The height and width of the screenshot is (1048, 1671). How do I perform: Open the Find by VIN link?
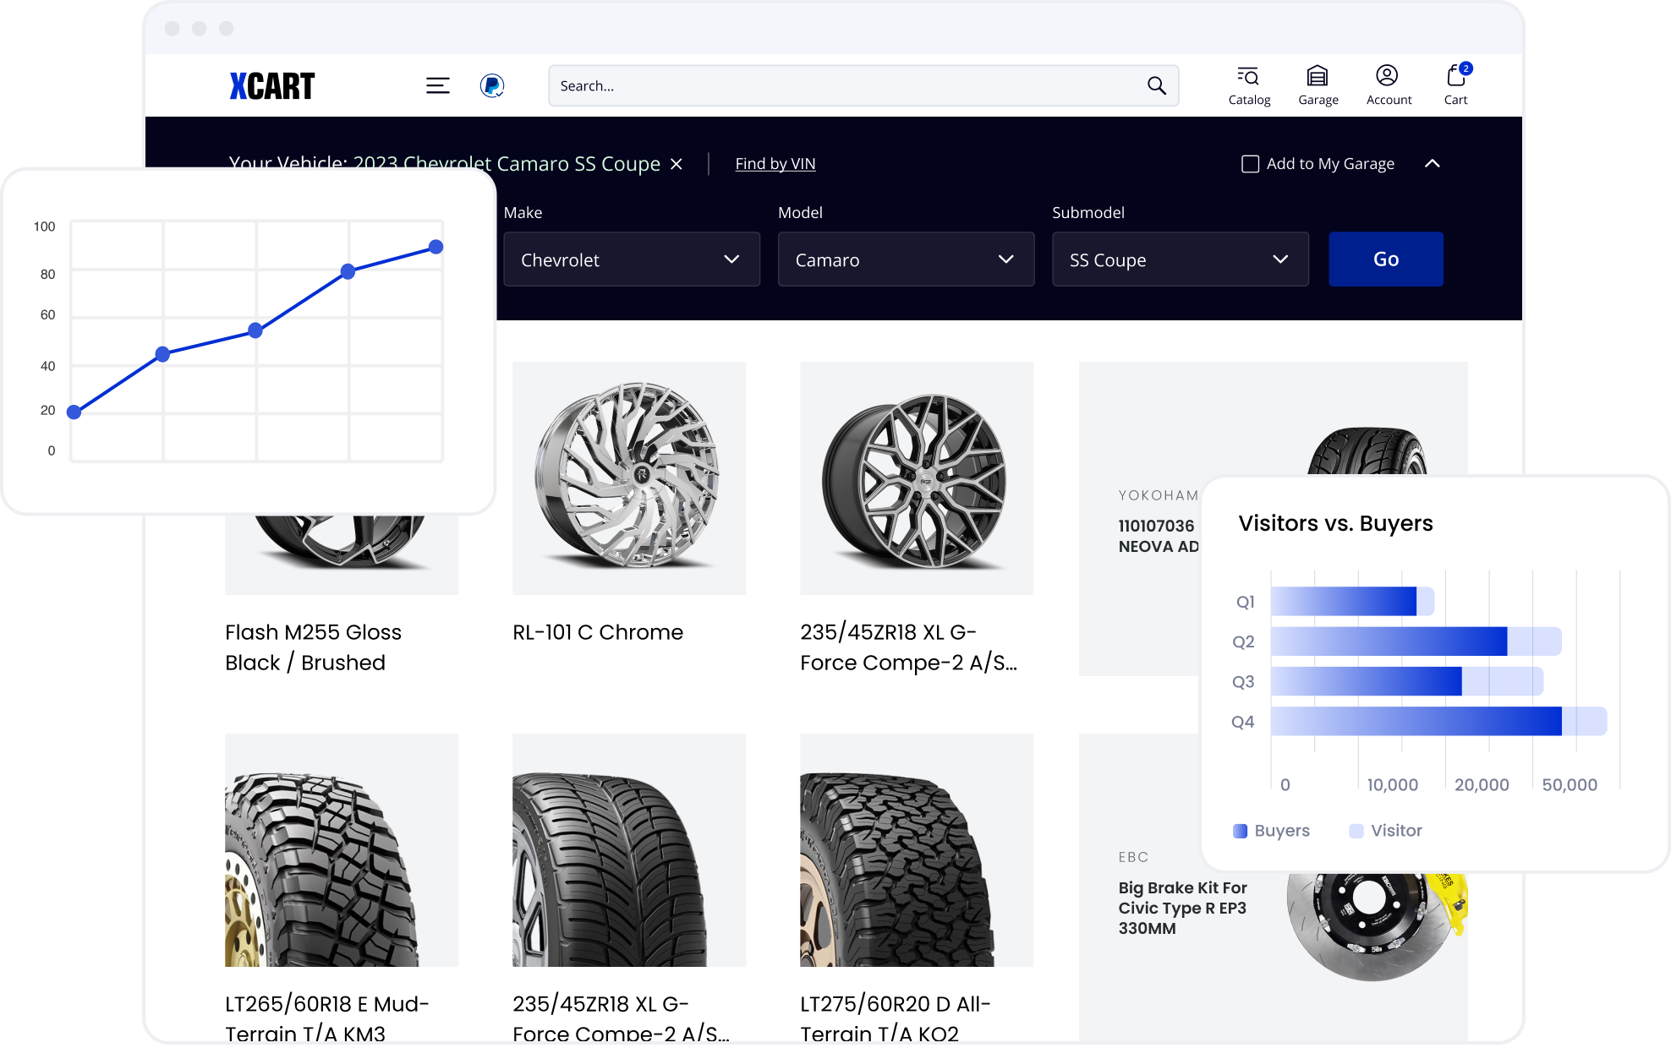pos(775,163)
